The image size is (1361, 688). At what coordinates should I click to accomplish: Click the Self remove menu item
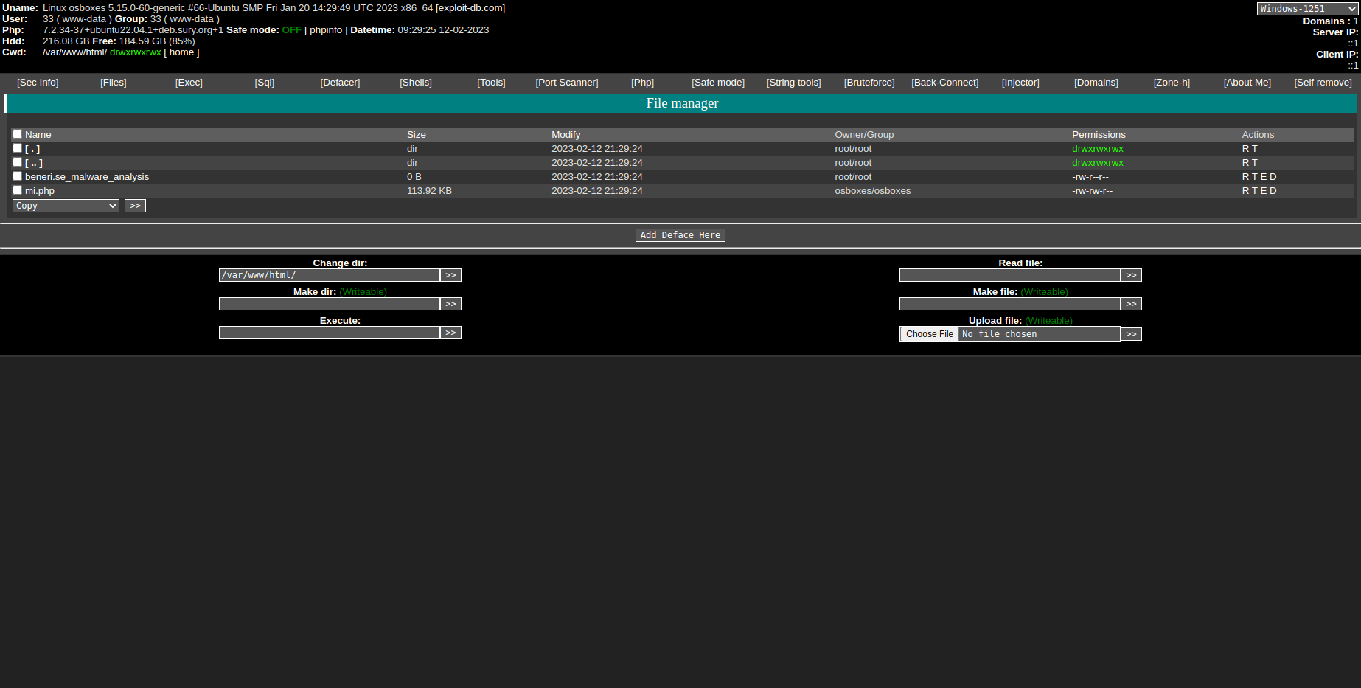click(x=1323, y=83)
